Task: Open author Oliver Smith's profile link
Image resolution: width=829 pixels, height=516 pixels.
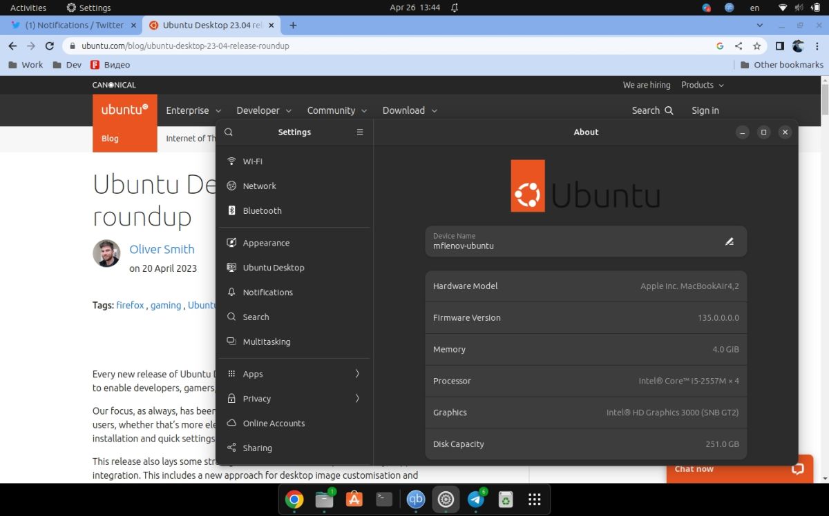Action: [162, 249]
